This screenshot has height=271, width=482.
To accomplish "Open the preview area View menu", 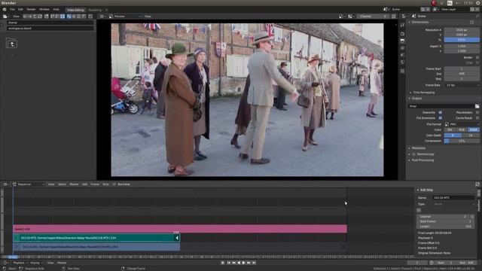I will [148, 17].
